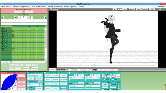Jump to the last frame

tap(45, 18)
